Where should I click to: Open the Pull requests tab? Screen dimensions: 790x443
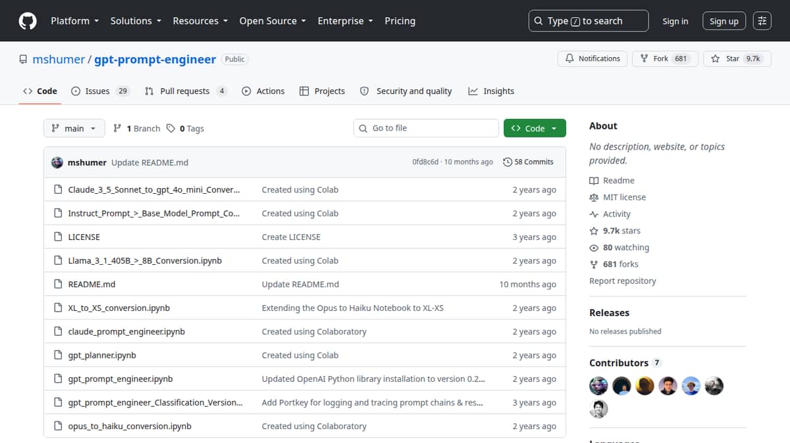[186, 91]
